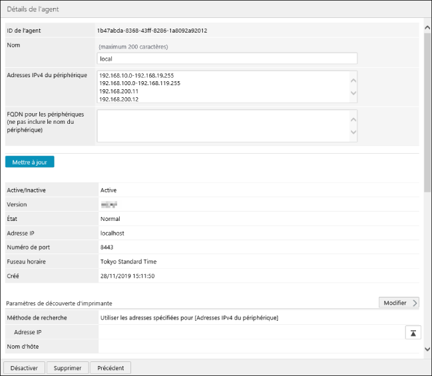Viewport: 432px width, 376px height.
Task: Delete the agent with Supprimer
Action: point(67,367)
